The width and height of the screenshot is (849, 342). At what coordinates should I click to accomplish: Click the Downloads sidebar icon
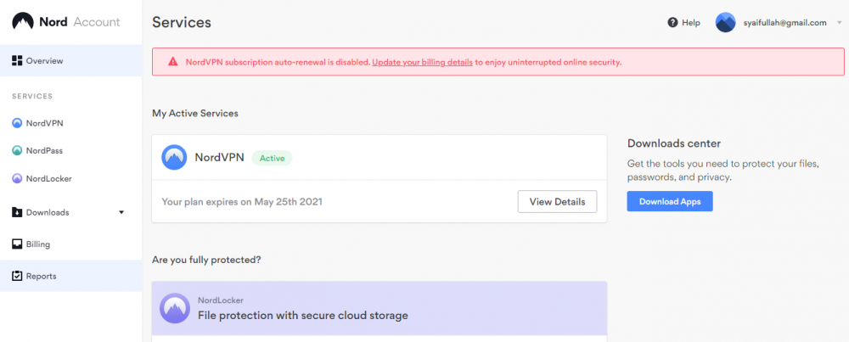[x=17, y=212]
